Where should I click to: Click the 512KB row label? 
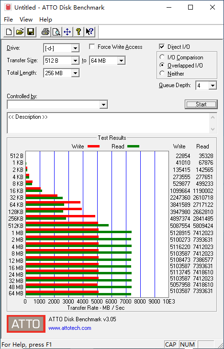tap(16, 225)
